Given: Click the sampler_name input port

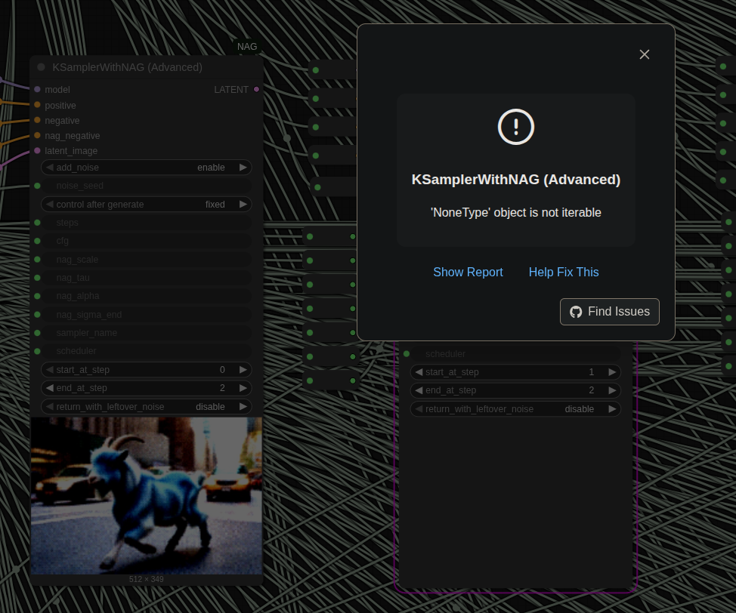Looking at the screenshot, I should coord(37,332).
